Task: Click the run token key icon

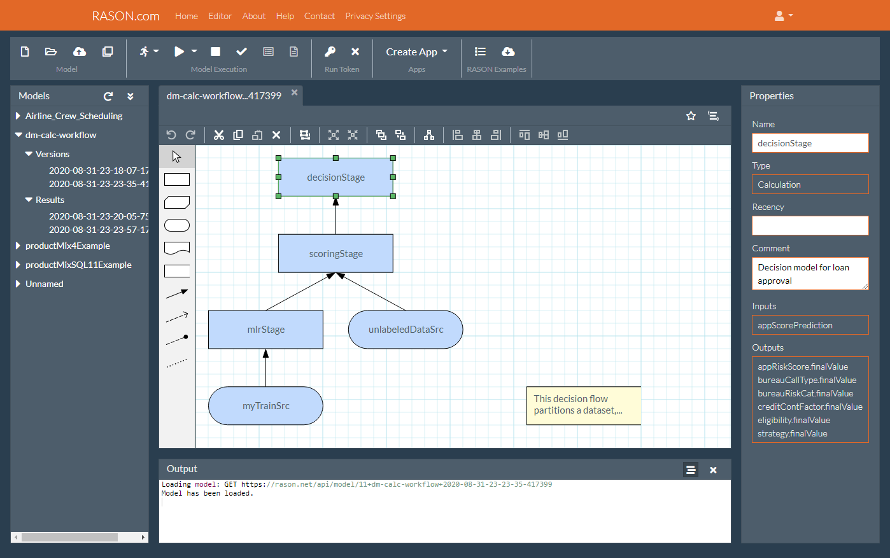Action: (330, 52)
